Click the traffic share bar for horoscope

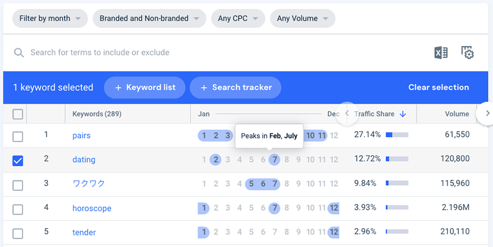click(x=397, y=208)
